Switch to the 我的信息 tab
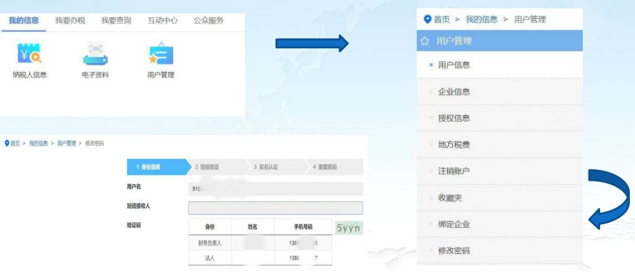This screenshot has width=635, height=275. coord(24,20)
